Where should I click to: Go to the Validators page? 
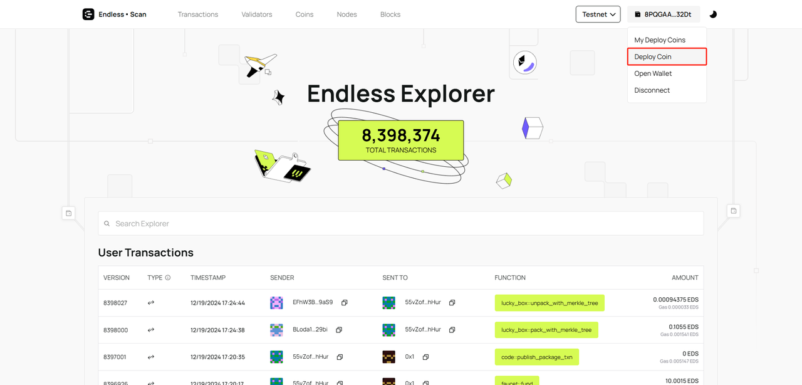click(x=257, y=14)
